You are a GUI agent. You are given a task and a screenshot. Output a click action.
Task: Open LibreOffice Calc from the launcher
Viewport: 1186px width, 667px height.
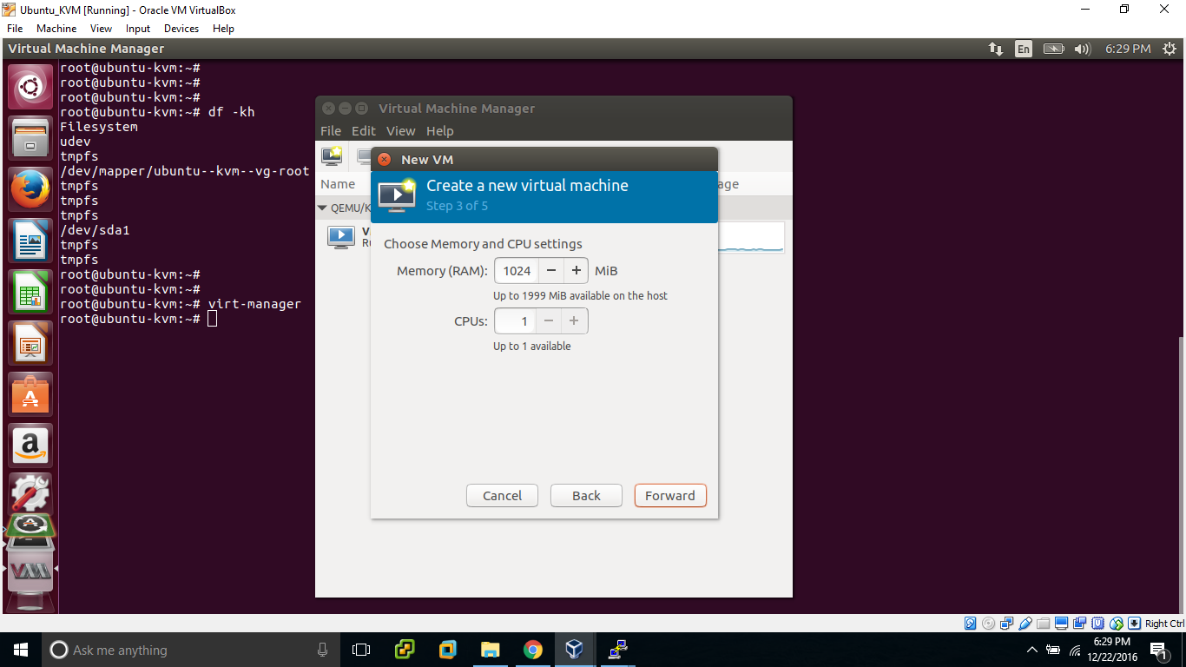(30, 292)
